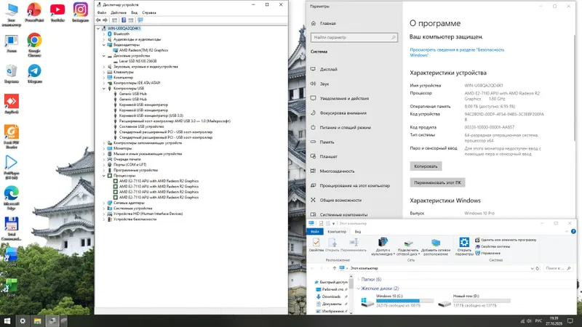Open the PowerPoint desktop shortcut

pyautogui.click(x=34, y=12)
